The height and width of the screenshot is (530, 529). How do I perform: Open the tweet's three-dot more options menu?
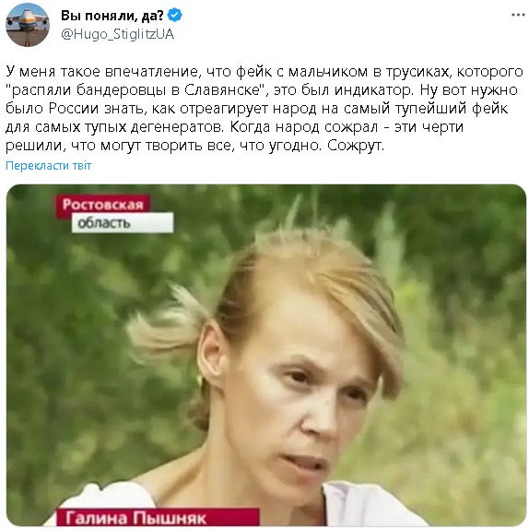click(518, 16)
